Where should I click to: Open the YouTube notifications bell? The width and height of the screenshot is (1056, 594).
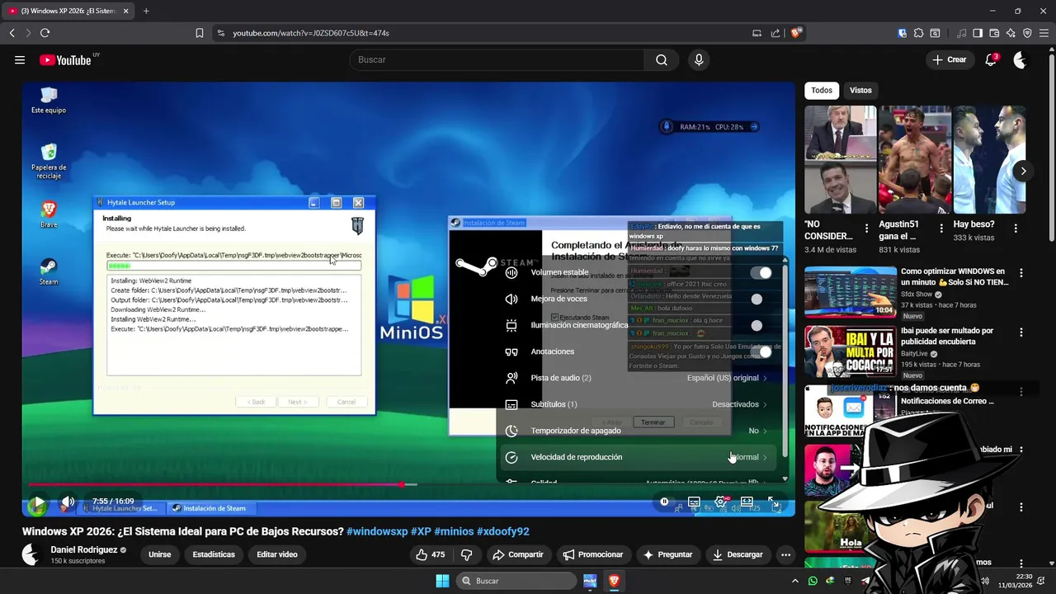(x=992, y=59)
